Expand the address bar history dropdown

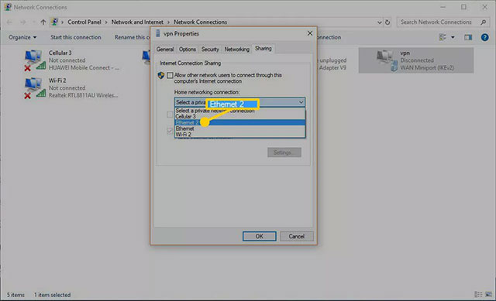click(x=379, y=22)
